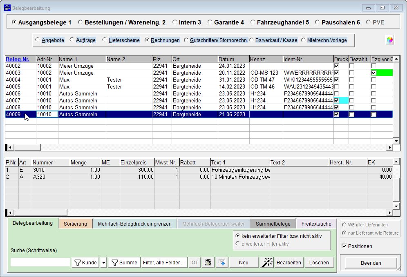Click the Bearbeiten button
Viewport: 407px width, 277px height.
click(288, 262)
